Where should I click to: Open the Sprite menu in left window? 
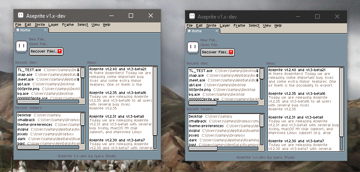coord(40,25)
